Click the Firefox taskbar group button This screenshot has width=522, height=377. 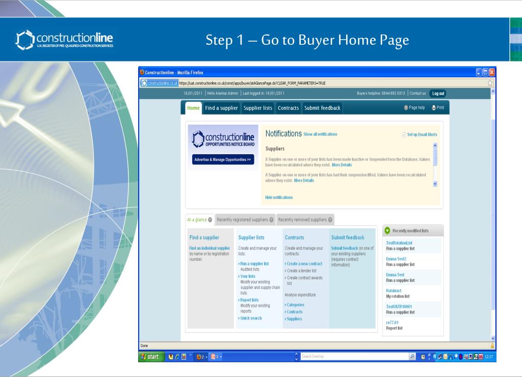click(x=200, y=357)
